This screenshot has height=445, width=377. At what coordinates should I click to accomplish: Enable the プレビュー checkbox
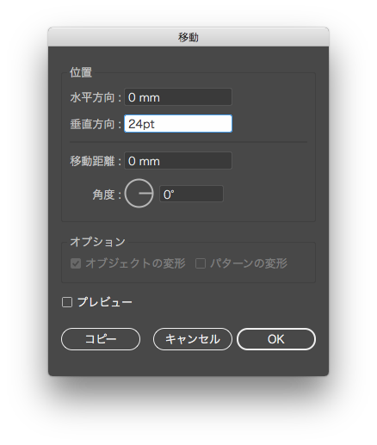point(67,302)
